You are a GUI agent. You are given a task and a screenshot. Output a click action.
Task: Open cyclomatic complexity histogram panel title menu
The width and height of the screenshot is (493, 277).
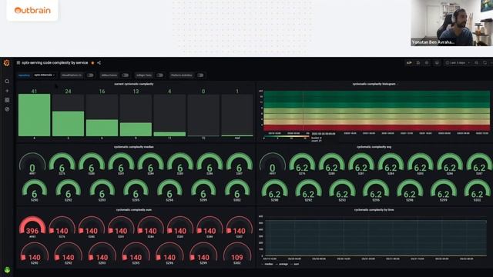(x=374, y=84)
